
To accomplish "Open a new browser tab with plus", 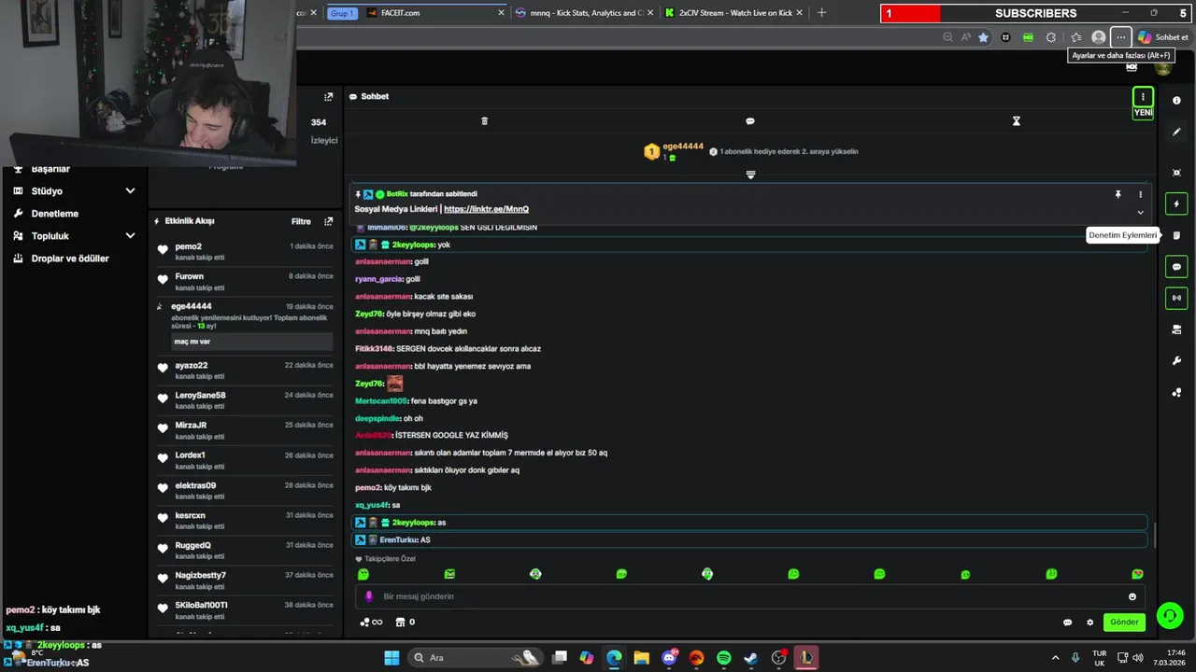I will tap(821, 13).
